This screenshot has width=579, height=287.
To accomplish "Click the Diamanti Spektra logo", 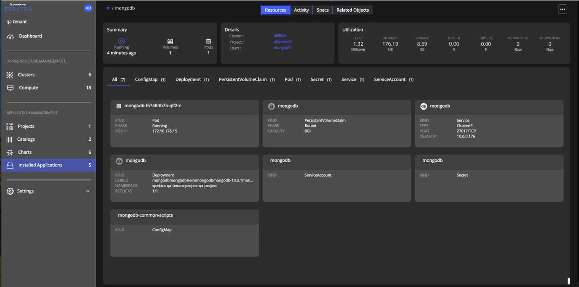I will click(18, 7).
